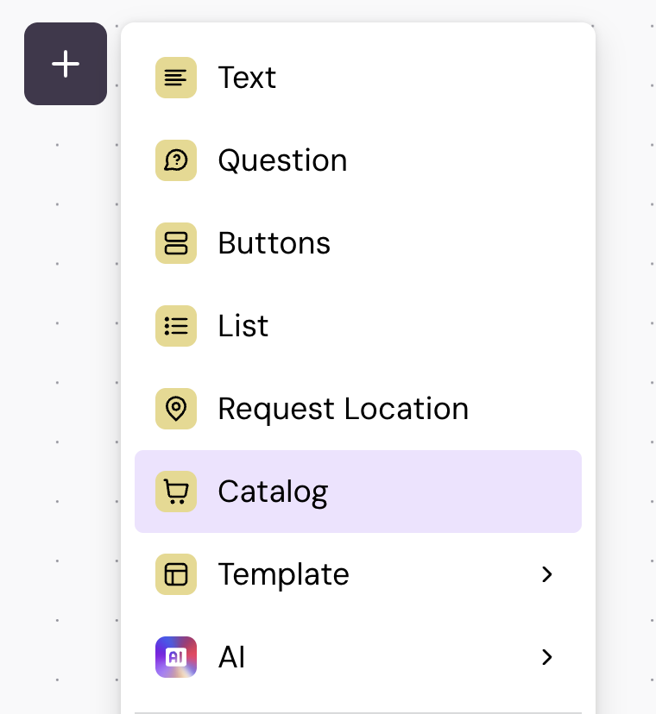
Task: Open the Template menu label
Action: tap(283, 574)
